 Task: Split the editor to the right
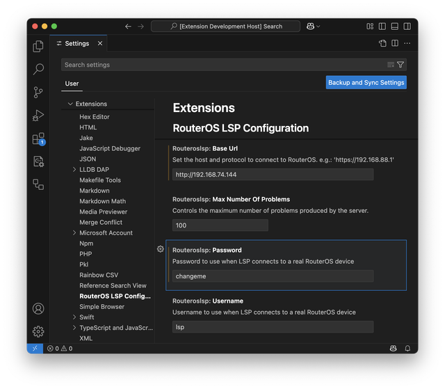click(x=395, y=43)
